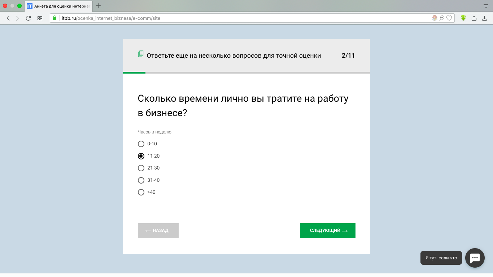Reload the page
The width and height of the screenshot is (493, 277).
tap(28, 18)
